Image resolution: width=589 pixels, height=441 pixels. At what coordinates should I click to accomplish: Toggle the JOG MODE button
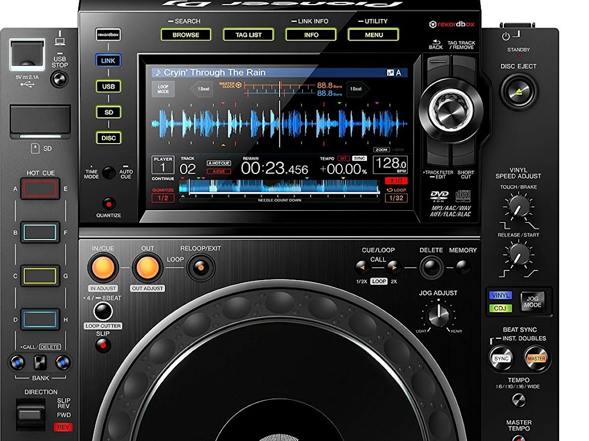532,302
